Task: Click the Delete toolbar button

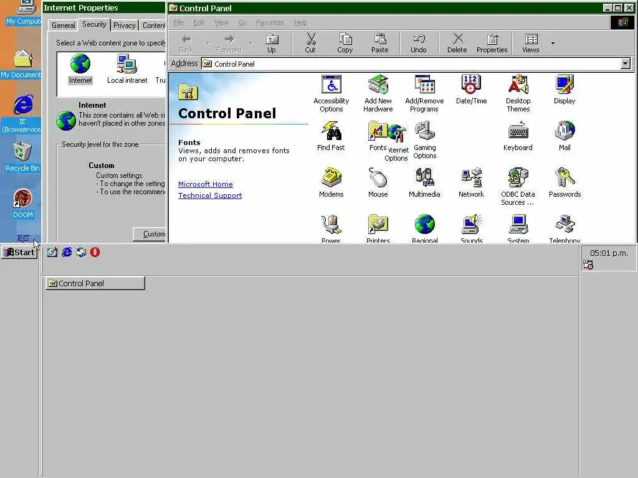Action: tap(457, 43)
